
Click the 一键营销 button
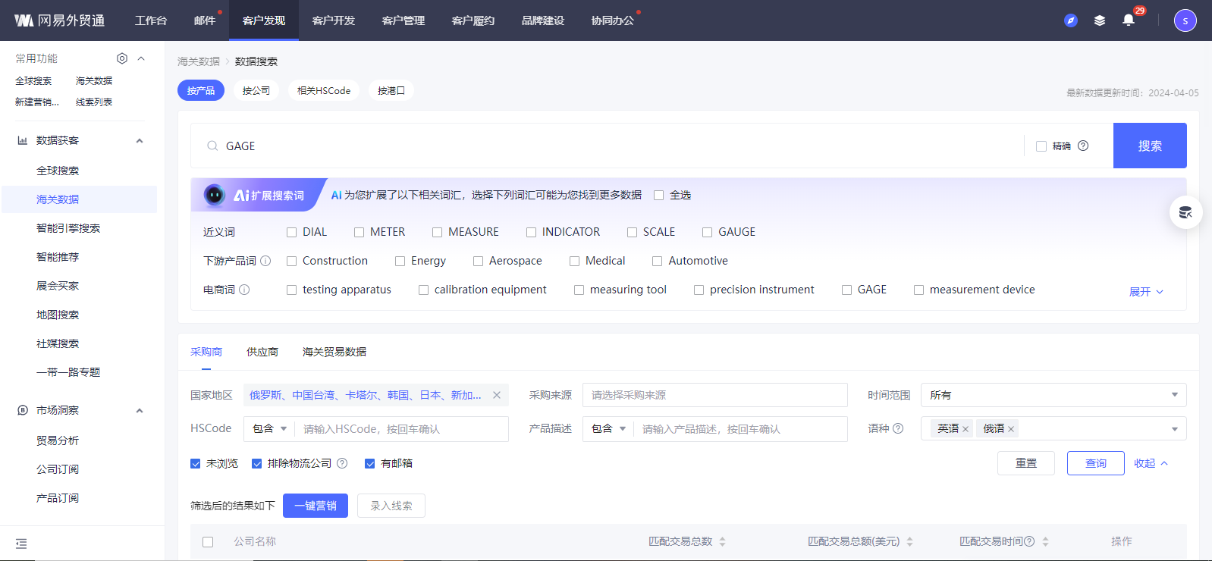(x=316, y=506)
